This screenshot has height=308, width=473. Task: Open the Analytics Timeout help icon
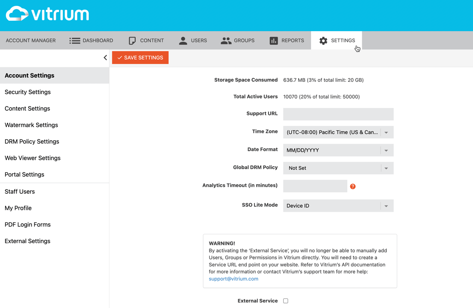click(x=353, y=186)
